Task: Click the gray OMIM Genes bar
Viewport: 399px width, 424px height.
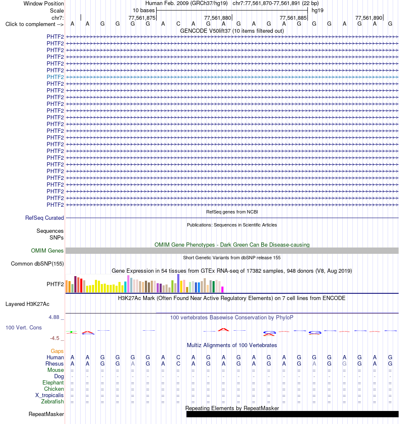Action: (232, 251)
